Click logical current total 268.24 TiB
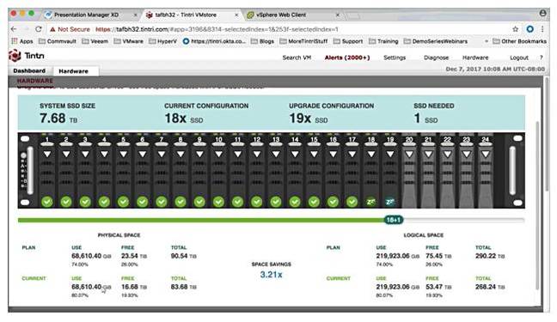Viewport: 557px width, 322px height. (x=490, y=287)
